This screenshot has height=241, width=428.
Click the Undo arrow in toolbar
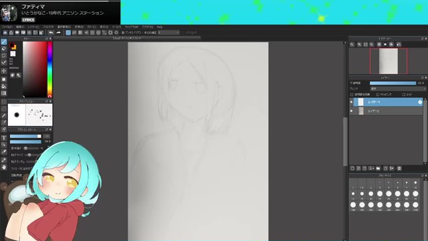pos(51,33)
